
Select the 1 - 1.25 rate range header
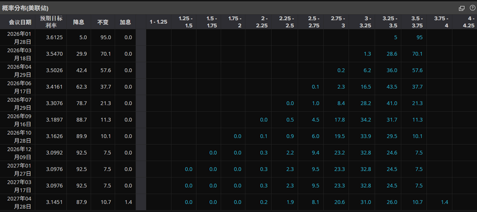pyautogui.click(x=158, y=22)
